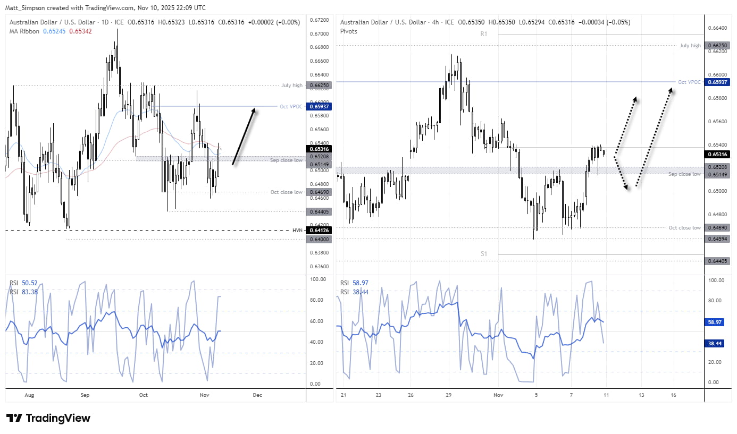This screenshot has width=737, height=434.
Task: Select the leftmost dotted arrow on 4h chart
Action: click(626, 127)
